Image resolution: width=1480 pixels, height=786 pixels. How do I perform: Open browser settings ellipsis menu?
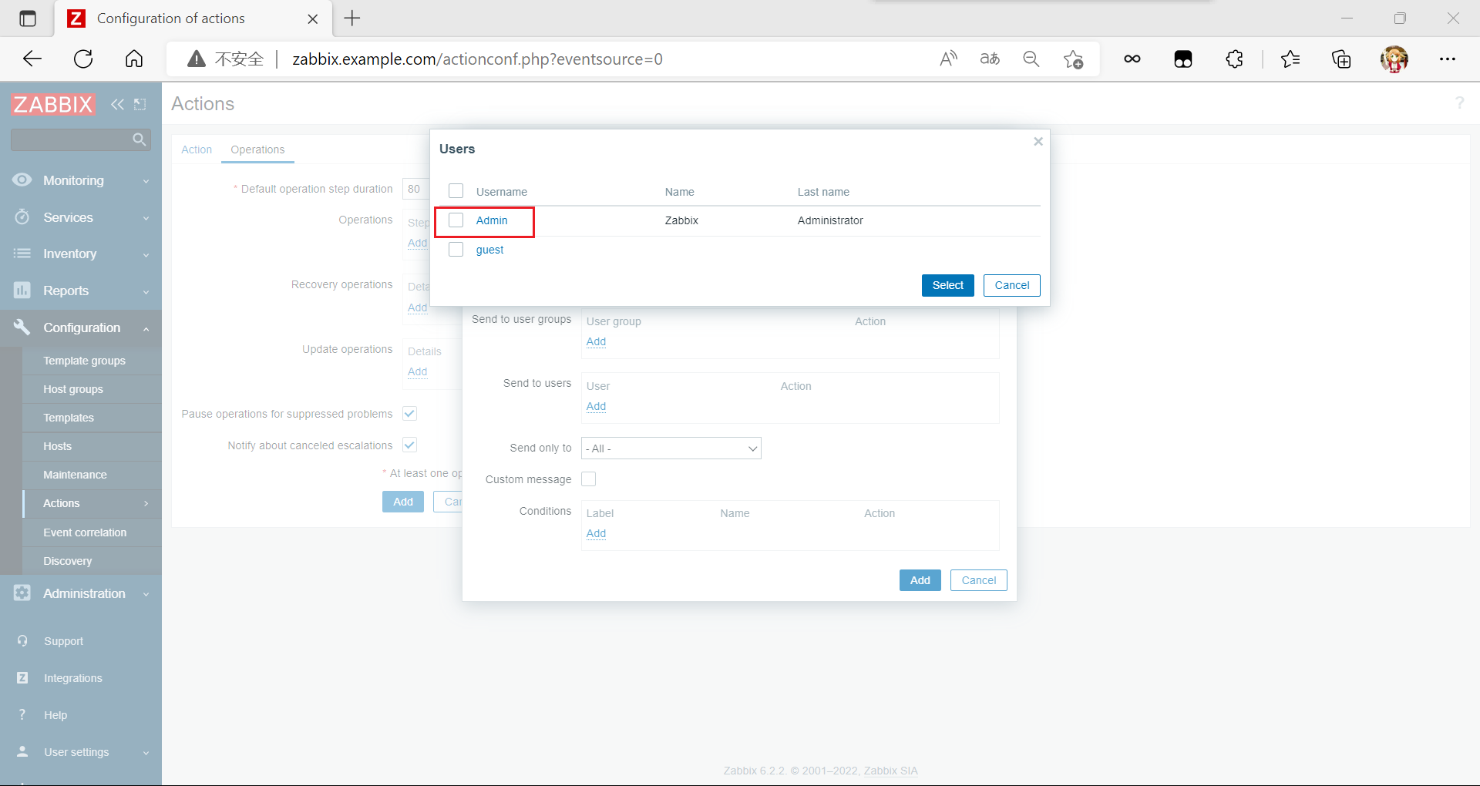tap(1448, 59)
